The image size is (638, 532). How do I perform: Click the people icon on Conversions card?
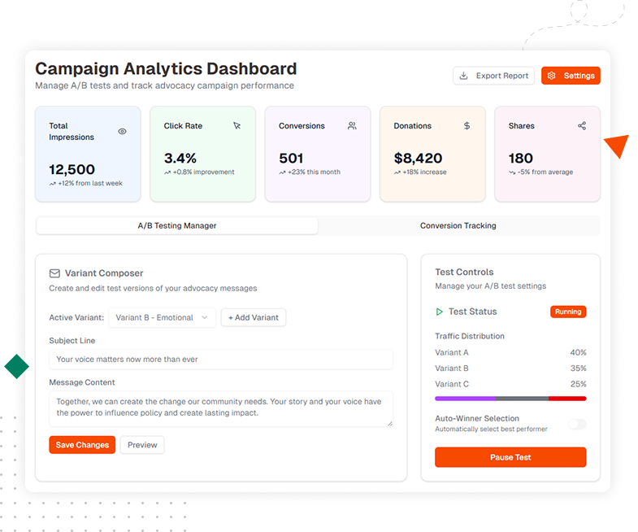352,126
